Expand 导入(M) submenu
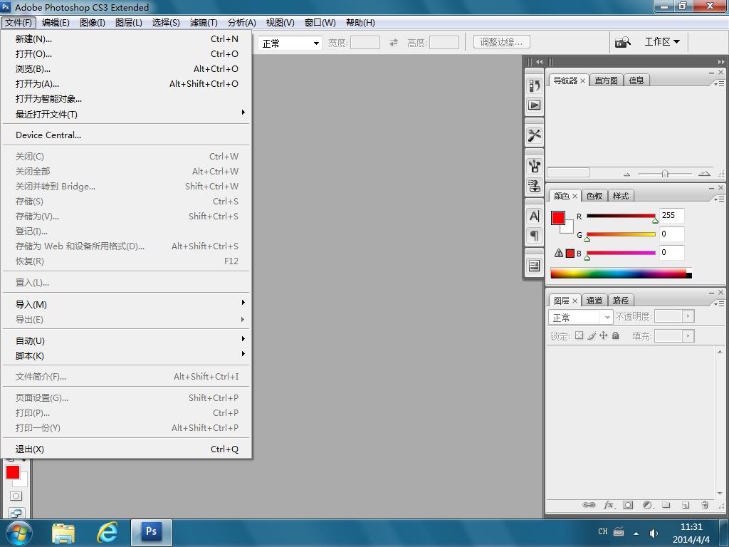 point(126,304)
